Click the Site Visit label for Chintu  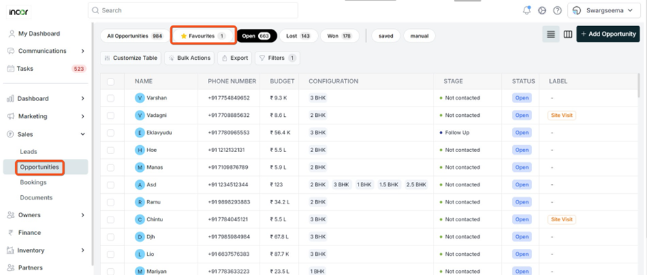point(562,219)
